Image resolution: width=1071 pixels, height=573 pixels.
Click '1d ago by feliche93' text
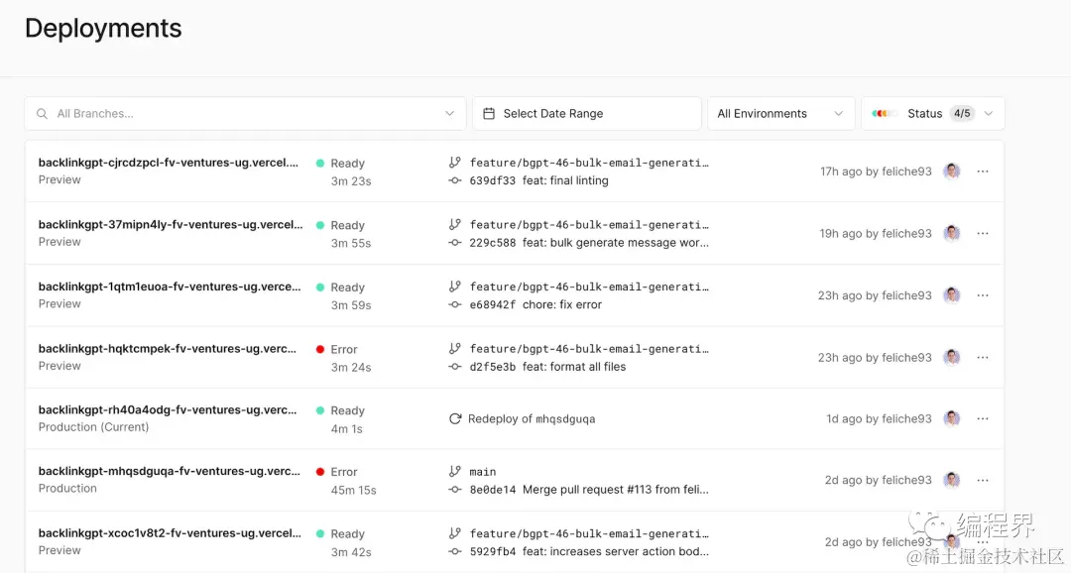(879, 418)
